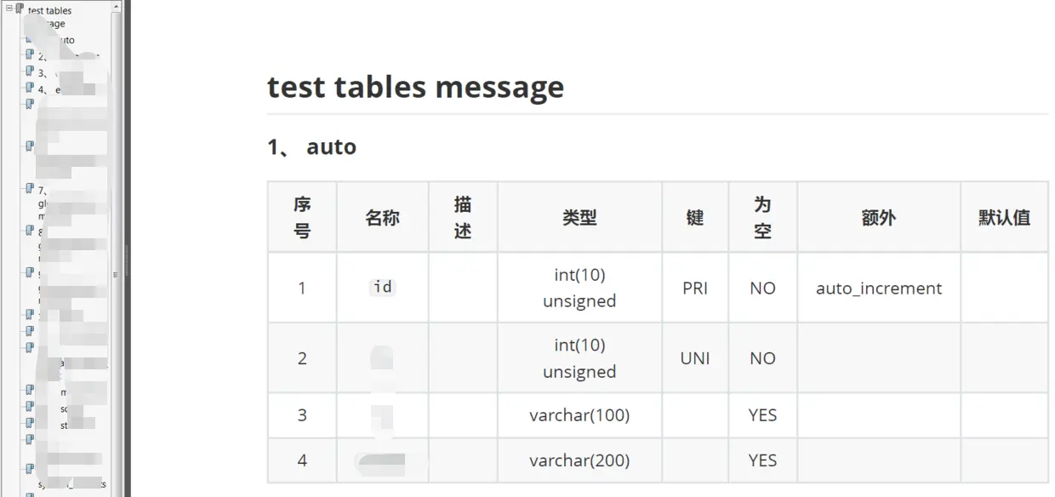Click the 类型 column header
The height and width of the screenshot is (497, 1055).
(x=579, y=217)
